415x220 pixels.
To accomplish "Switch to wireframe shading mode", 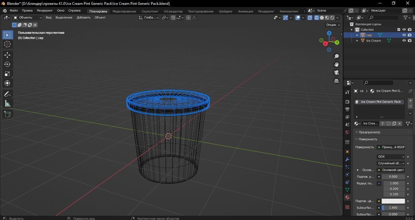I will 316,18.
